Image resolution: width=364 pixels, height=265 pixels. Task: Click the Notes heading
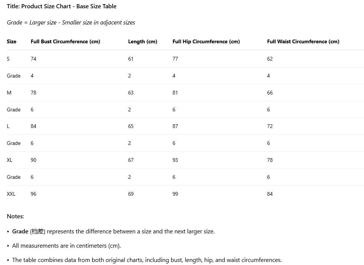pos(15,216)
